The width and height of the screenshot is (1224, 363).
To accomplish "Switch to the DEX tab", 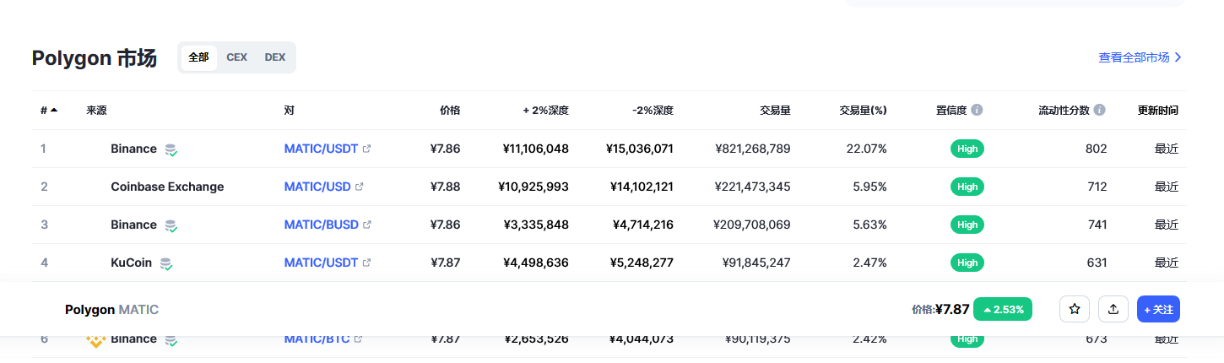I will tap(275, 57).
